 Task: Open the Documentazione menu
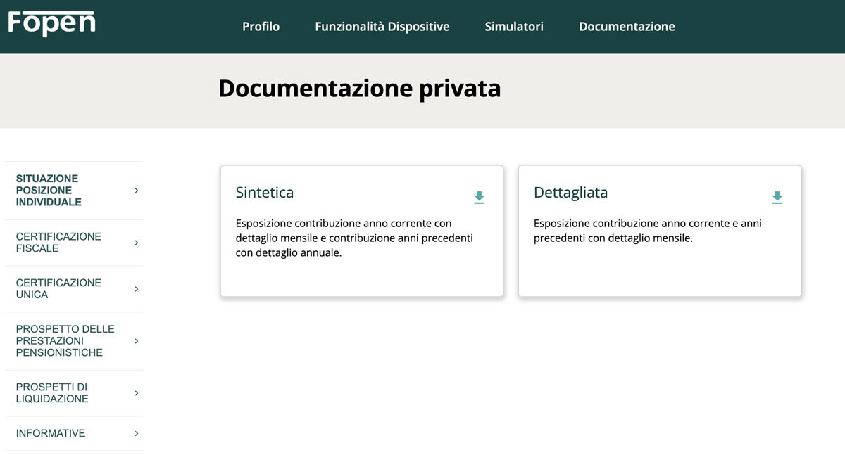627,27
